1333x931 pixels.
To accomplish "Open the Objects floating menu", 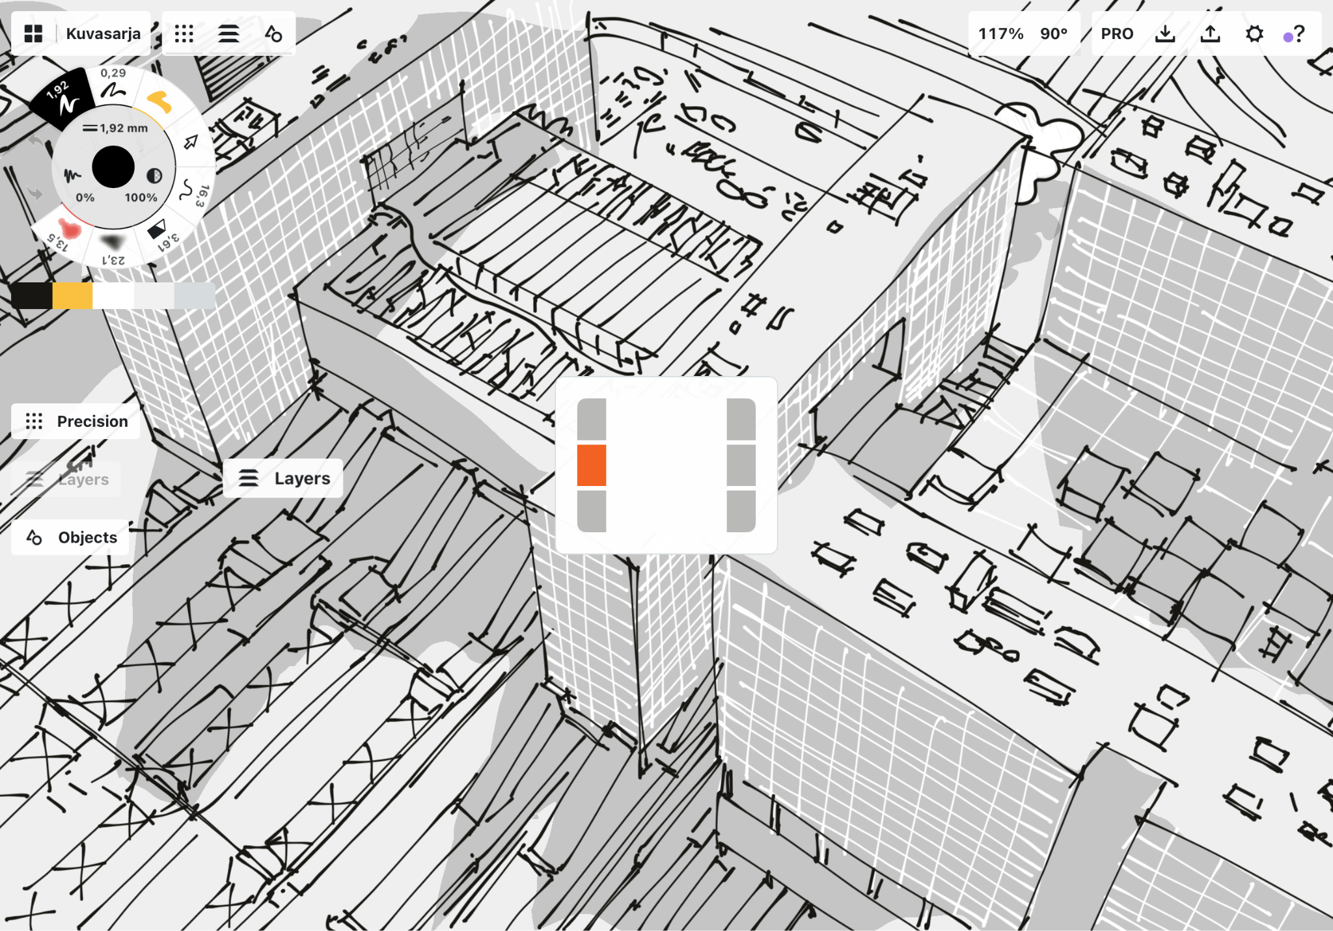I will [x=70, y=537].
